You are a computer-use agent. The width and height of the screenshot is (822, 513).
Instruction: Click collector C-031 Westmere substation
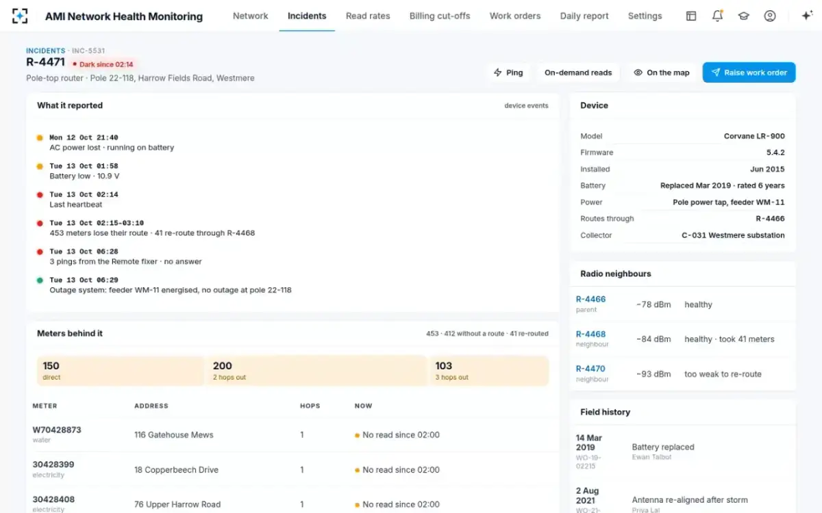click(x=733, y=235)
